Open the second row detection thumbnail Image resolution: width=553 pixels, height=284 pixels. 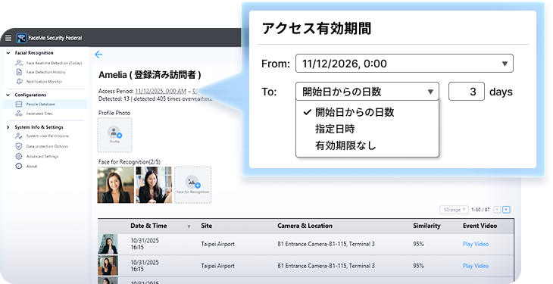(x=108, y=266)
